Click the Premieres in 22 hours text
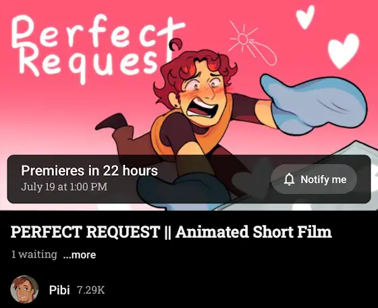Image resolution: width=378 pixels, height=308 pixels. coord(89,171)
